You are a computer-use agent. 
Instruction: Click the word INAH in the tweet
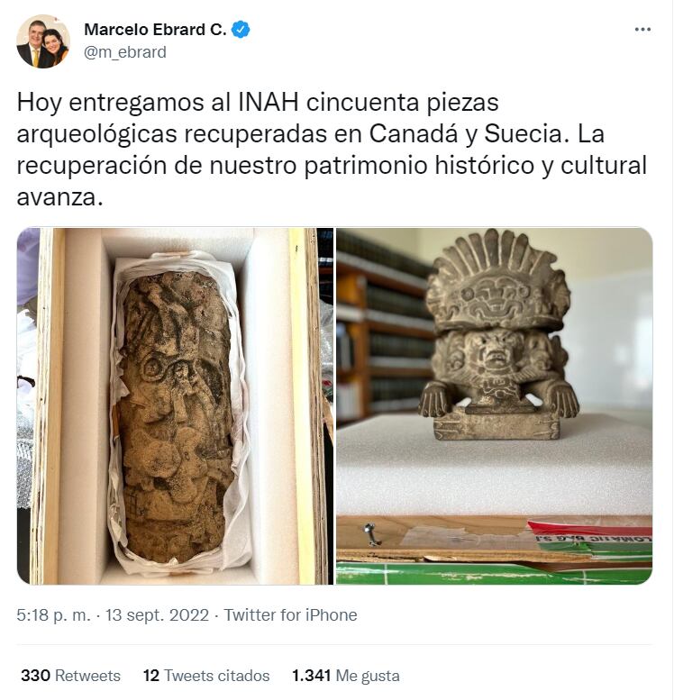point(268,102)
